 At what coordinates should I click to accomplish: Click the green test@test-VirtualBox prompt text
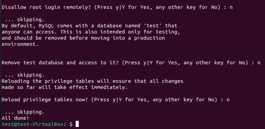coord(33,124)
